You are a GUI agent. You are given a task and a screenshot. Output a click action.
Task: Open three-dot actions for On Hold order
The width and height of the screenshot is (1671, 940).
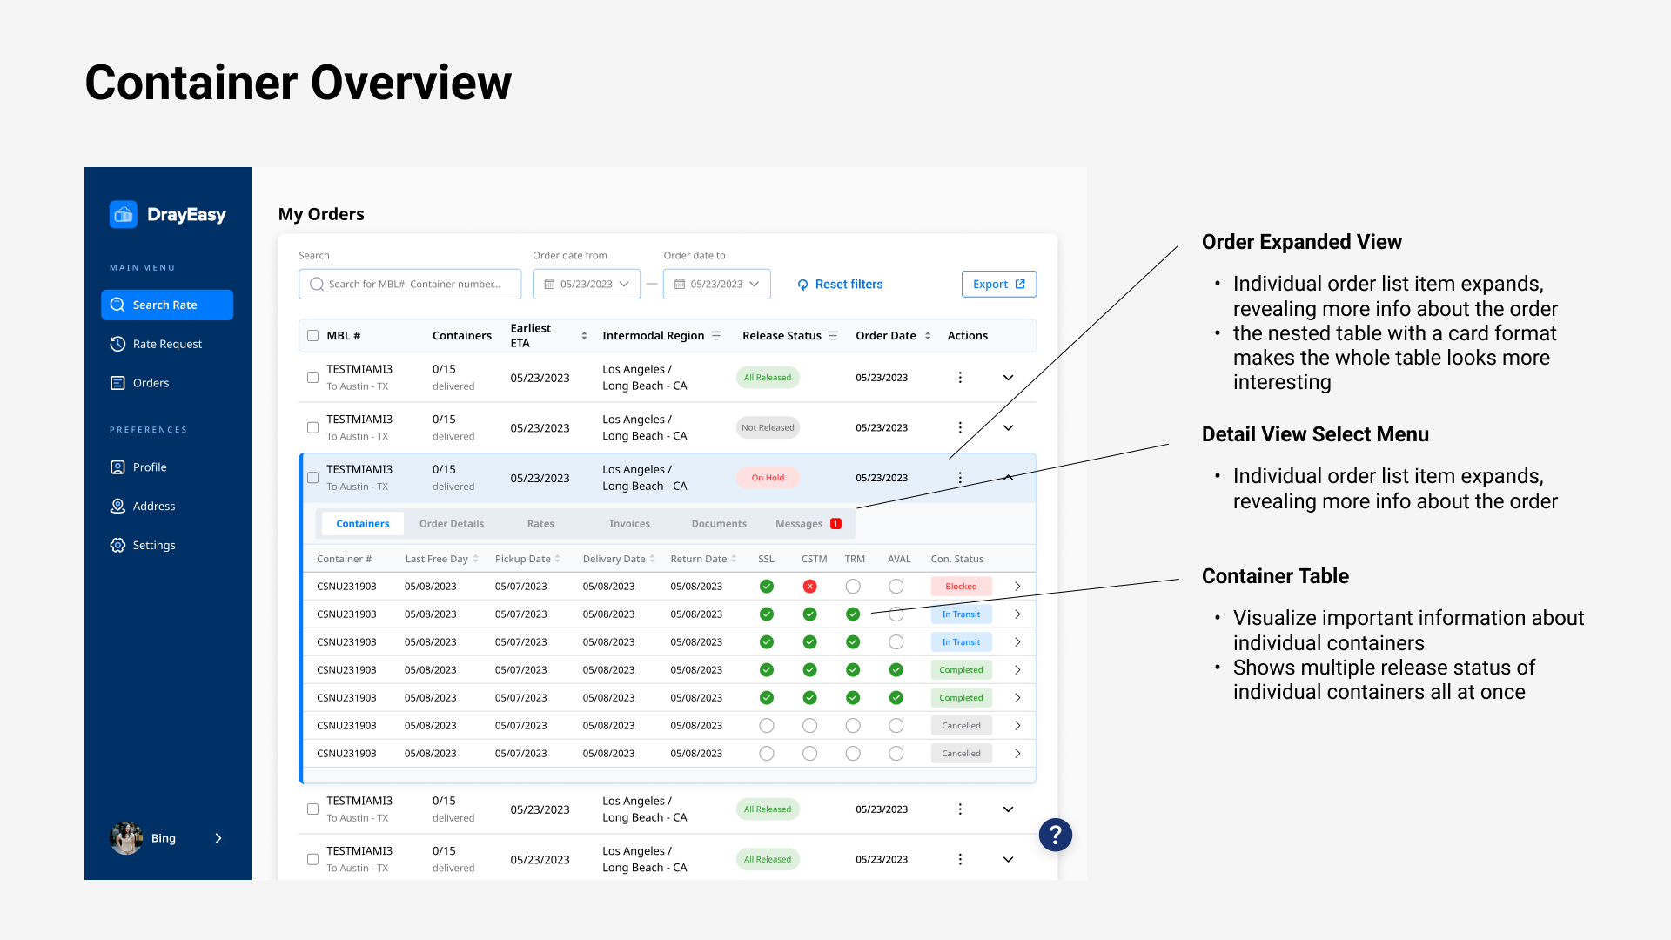click(x=960, y=478)
